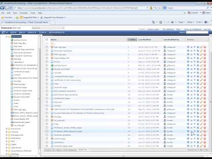The width and height of the screenshot is (212, 159).
Task: Expand the Quantitative_Methods folder in tree
Action: pyautogui.click(x=7, y=151)
